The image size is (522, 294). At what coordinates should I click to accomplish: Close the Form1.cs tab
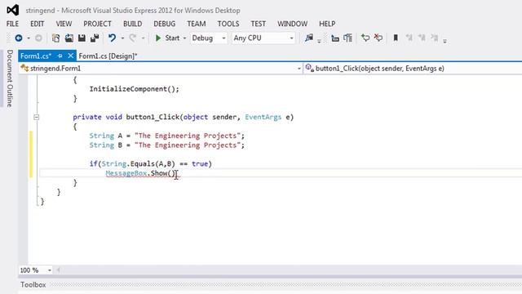tap(71, 56)
